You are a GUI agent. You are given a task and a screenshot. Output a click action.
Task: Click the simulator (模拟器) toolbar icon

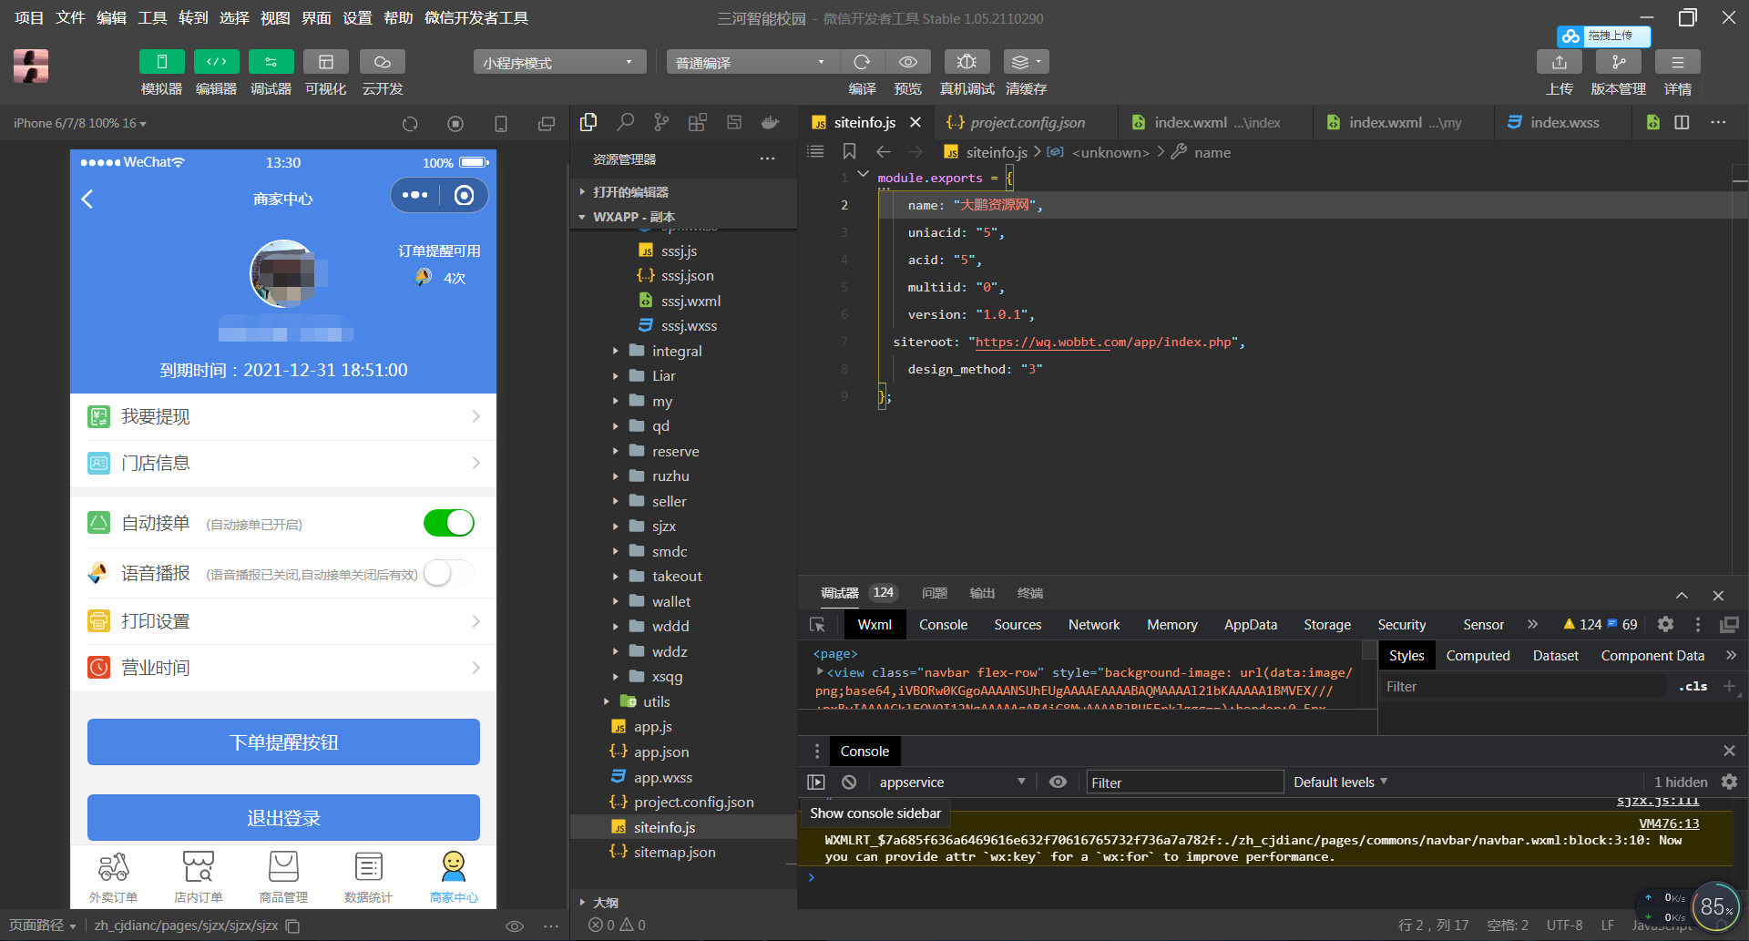tap(161, 62)
